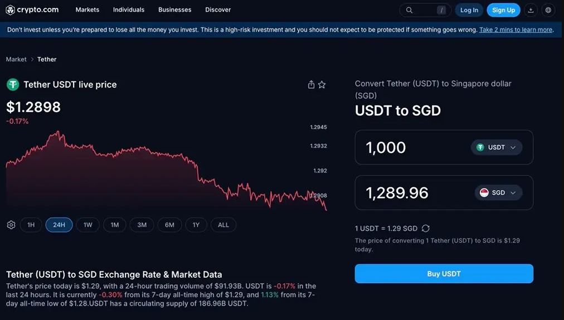The image size is (564, 320).
Task: Select the 3M chart range
Action: point(142,225)
